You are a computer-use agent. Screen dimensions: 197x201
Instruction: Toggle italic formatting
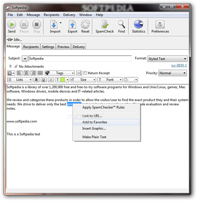tap(51, 80)
